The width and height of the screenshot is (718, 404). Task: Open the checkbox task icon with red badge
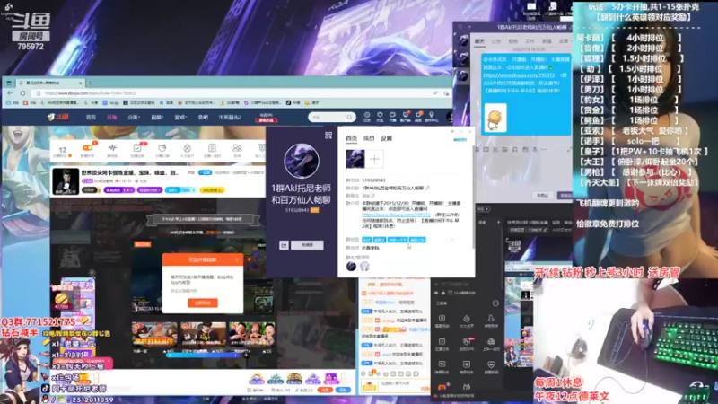point(137,148)
